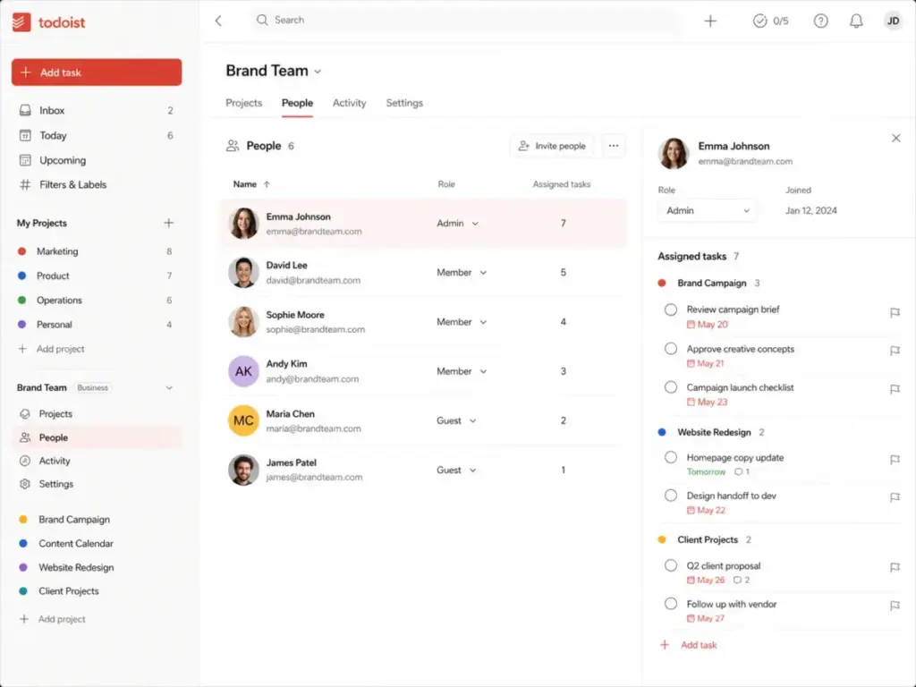Image resolution: width=916 pixels, height=687 pixels.
Task: Change Sophie Moore's Member role
Action: [462, 322]
